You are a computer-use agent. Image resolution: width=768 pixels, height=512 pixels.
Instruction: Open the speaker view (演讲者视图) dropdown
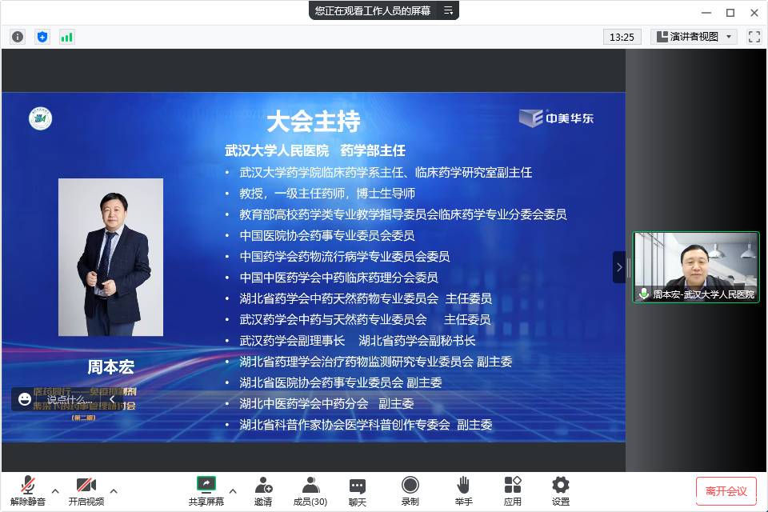694,37
